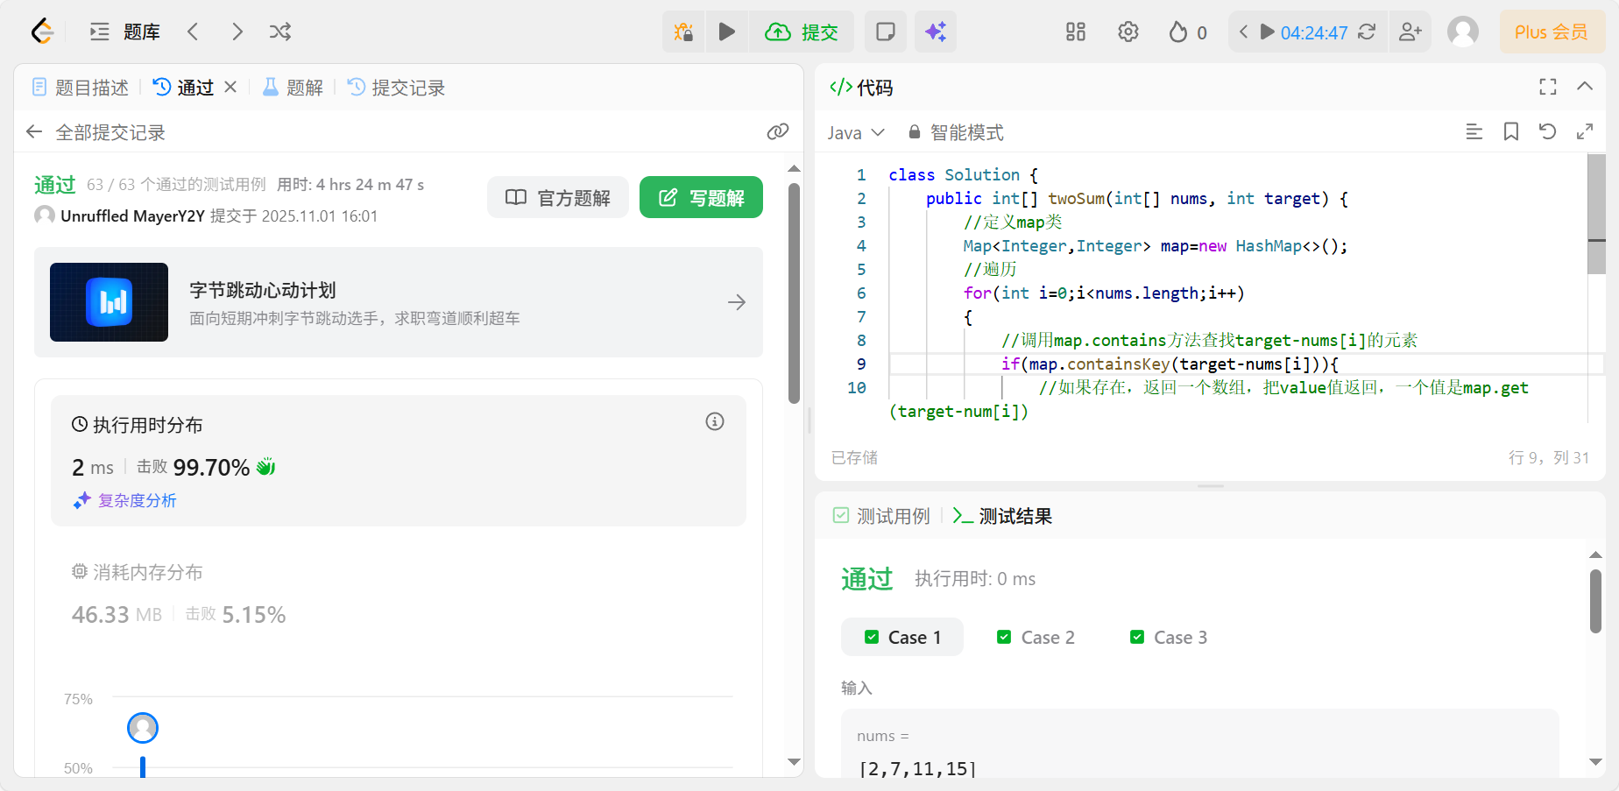Image resolution: width=1619 pixels, height=791 pixels.
Task: Open 字节跳动心动计划 card arrow
Action: click(737, 302)
